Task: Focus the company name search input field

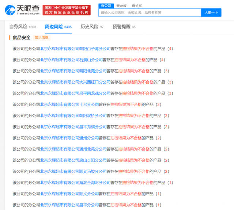Action: coord(150,12)
